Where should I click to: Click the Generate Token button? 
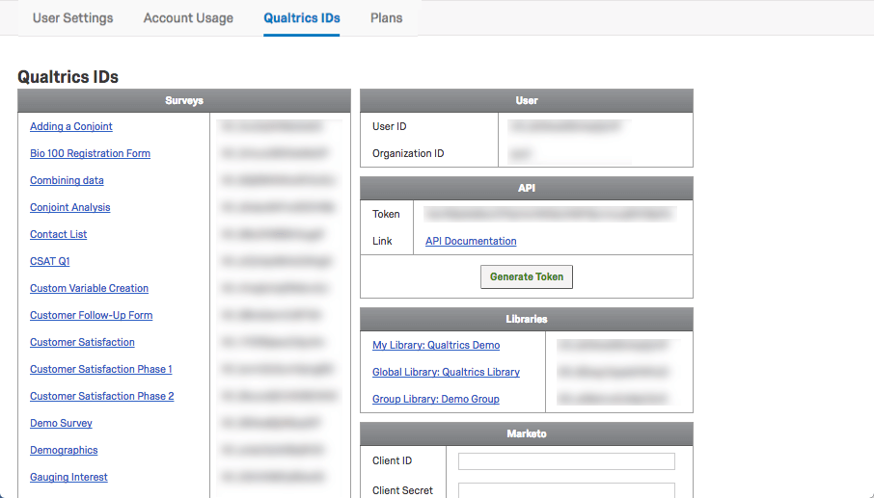click(x=527, y=276)
